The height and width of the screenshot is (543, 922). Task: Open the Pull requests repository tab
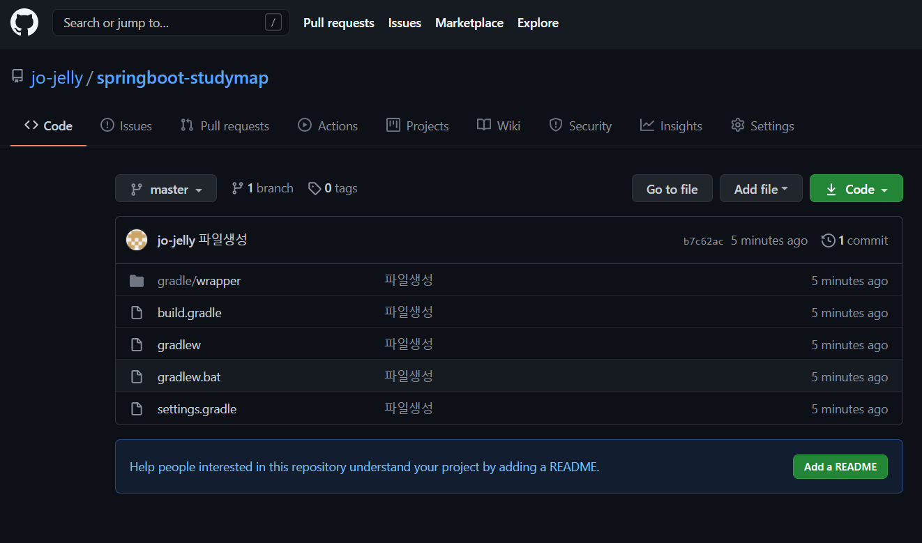[225, 126]
